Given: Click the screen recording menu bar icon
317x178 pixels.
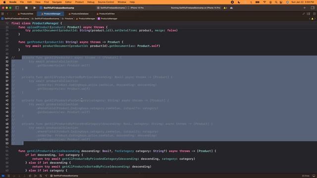Looking at the screenshot, I should coord(232,2).
